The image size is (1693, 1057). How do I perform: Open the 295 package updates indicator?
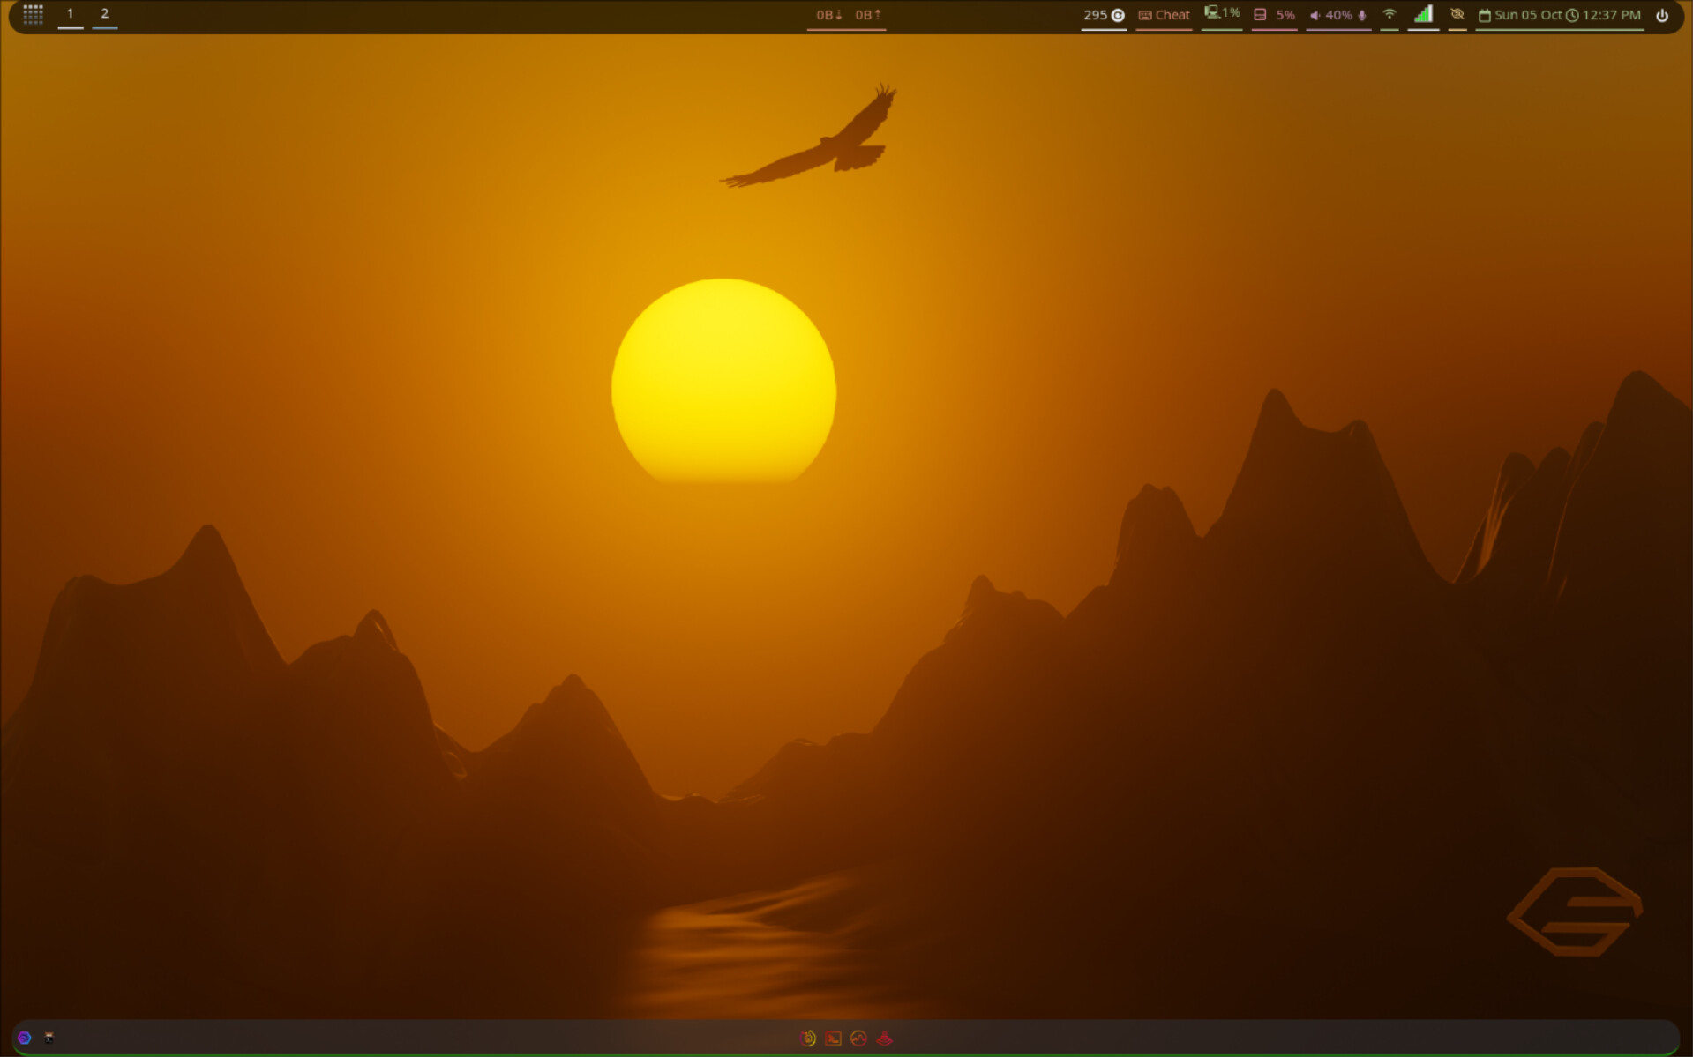pyautogui.click(x=1103, y=15)
